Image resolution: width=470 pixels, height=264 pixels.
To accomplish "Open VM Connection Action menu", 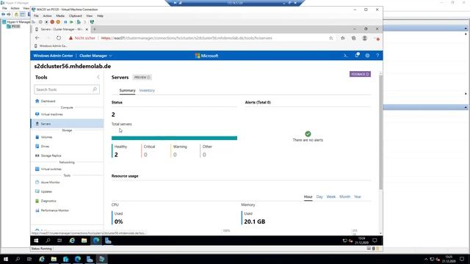I will [x=47, y=16].
